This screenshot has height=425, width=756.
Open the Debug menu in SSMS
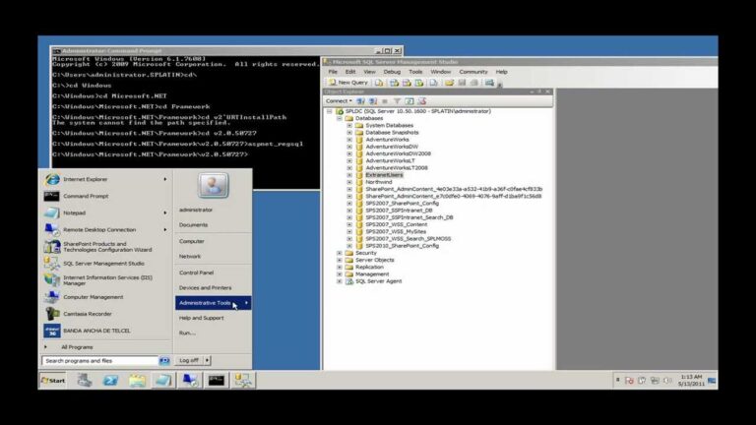tap(392, 72)
